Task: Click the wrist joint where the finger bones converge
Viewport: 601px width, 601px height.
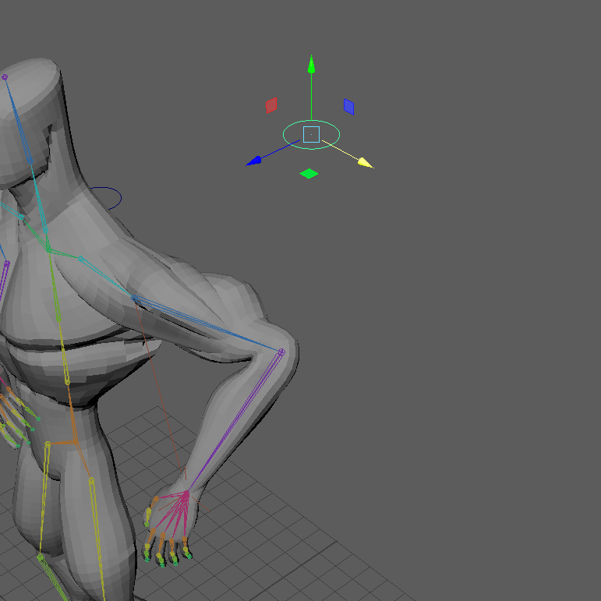Action: tap(186, 494)
